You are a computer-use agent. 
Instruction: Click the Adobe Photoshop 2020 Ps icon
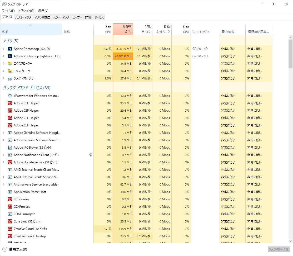pyautogui.click(x=10, y=49)
